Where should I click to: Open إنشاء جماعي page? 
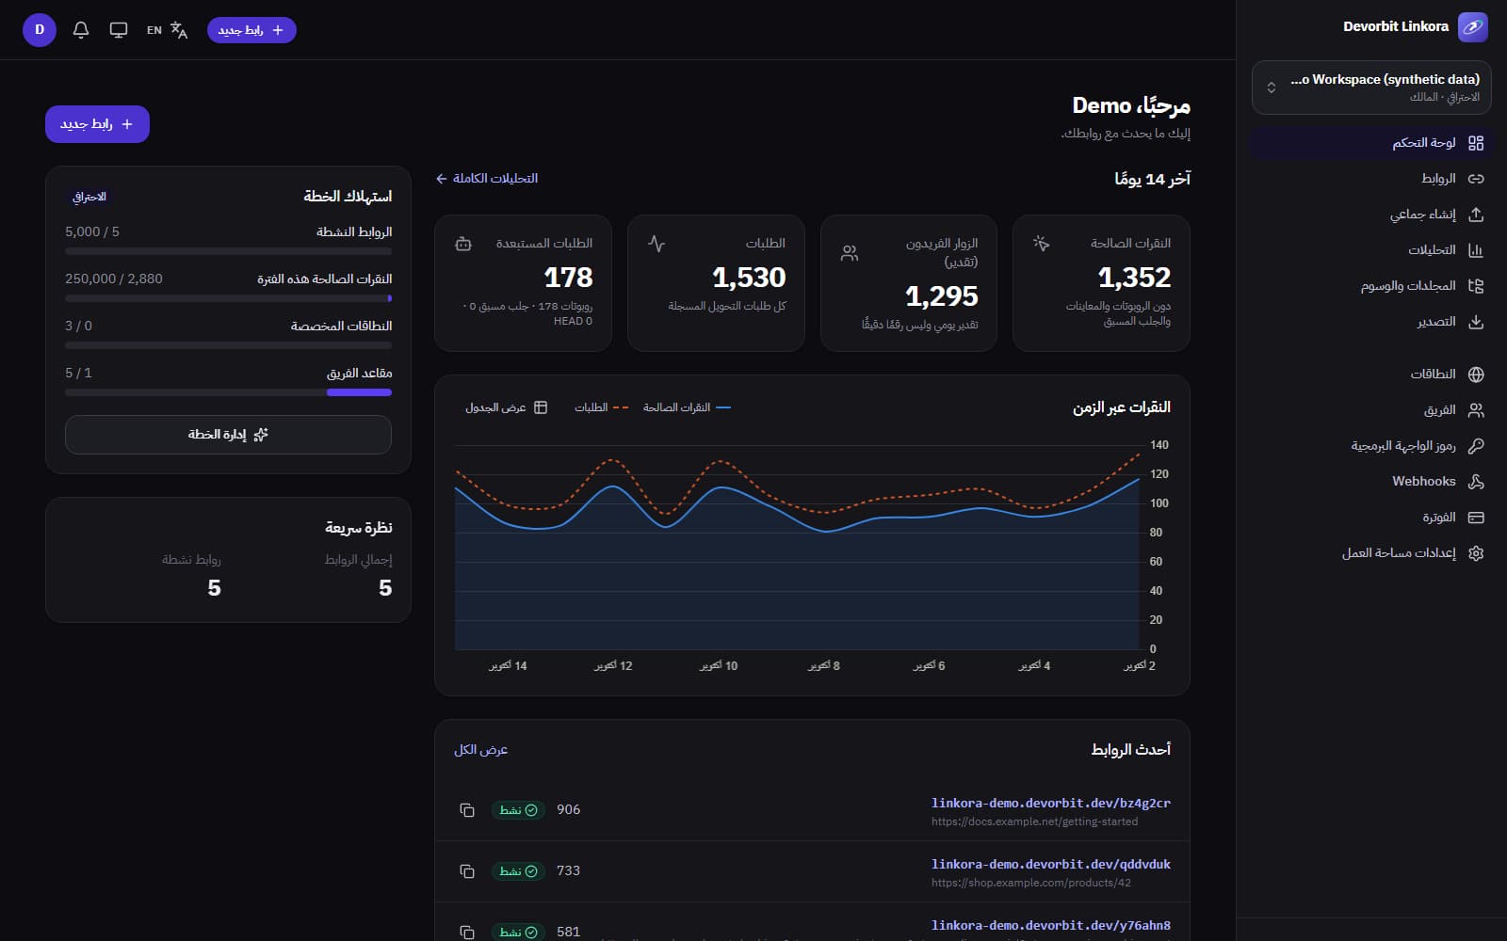(1371, 215)
